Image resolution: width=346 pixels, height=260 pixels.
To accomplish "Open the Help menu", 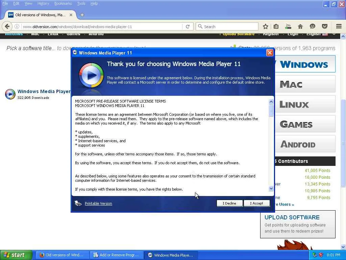I will click(94, 3).
